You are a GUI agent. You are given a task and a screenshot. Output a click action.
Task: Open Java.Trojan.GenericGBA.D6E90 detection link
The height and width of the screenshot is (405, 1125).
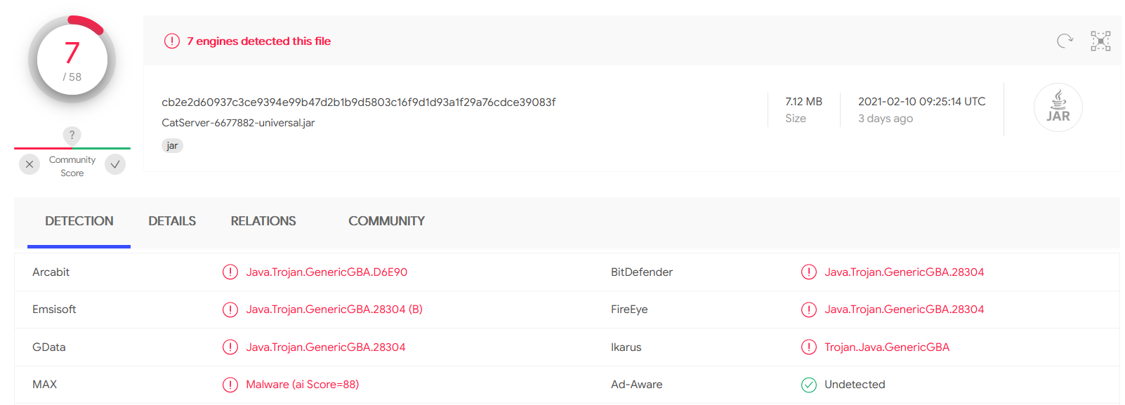point(326,272)
